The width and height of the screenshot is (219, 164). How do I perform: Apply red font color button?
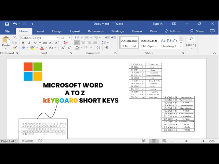(42, 48)
